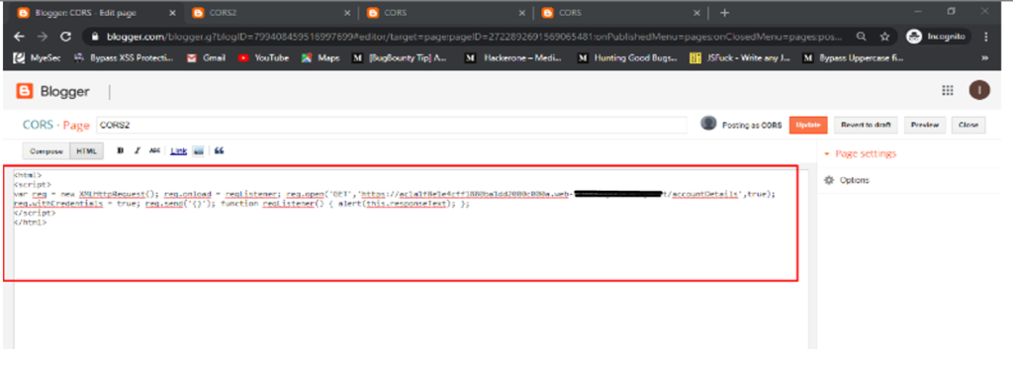Open the Bypass XSS Protecti... bookmark
This screenshot has height=370, width=1013.
(x=124, y=58)
